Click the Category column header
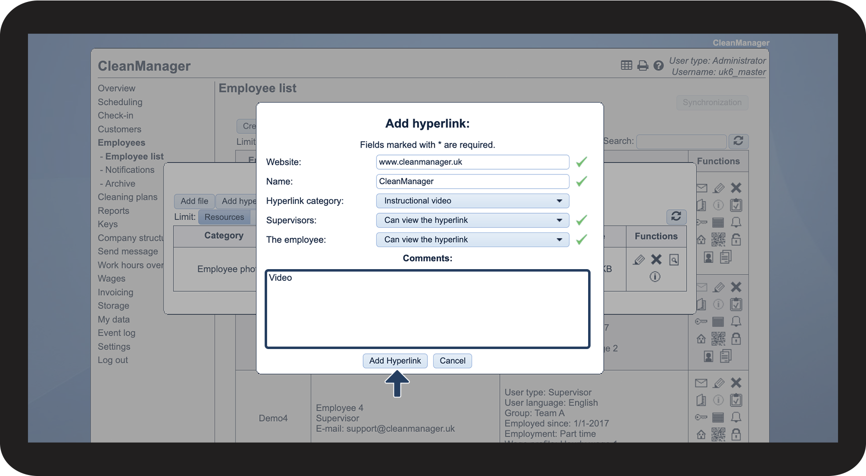The image size is (866, 476). click(224, 236)
